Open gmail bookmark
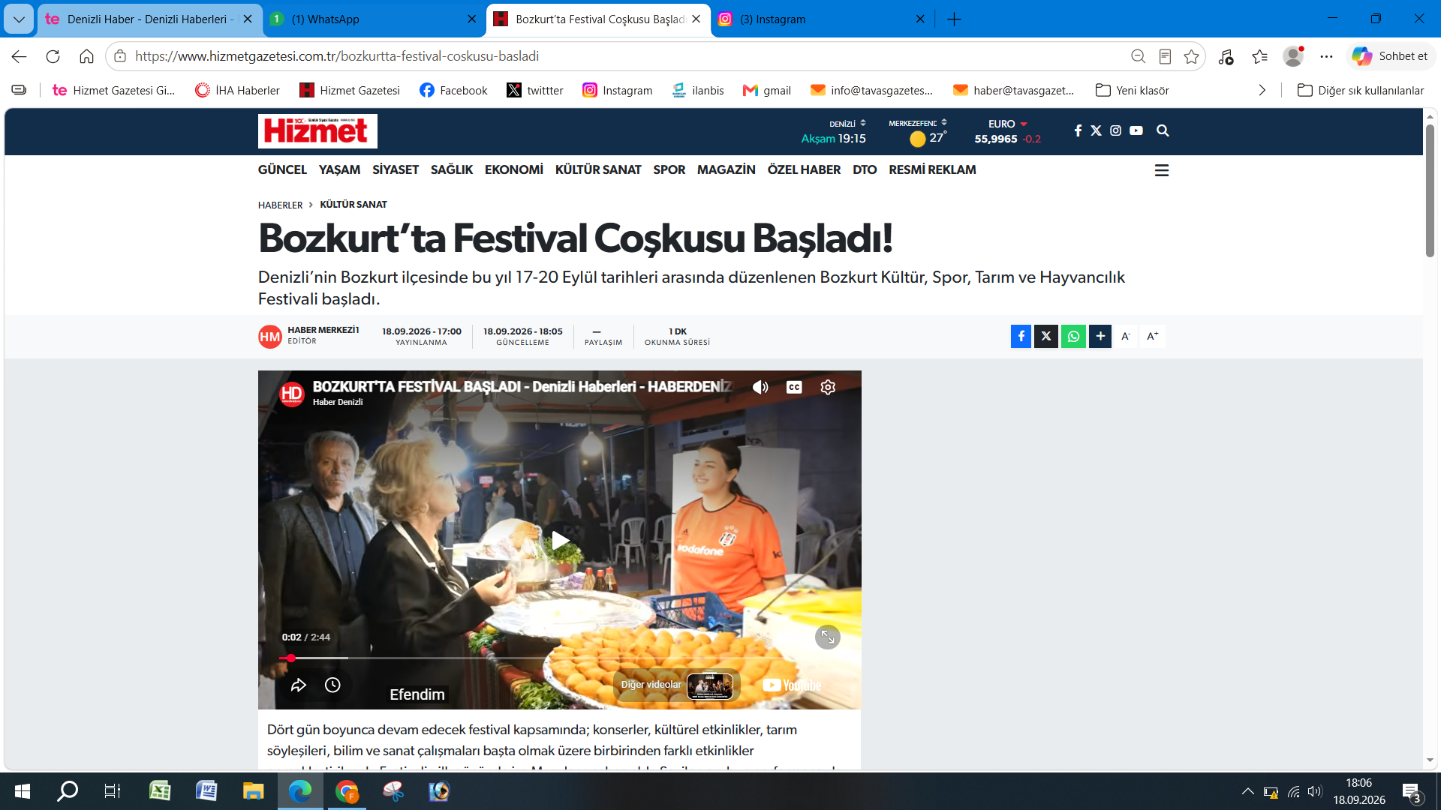Screen dimensions: 1441x810 (767, 90)
